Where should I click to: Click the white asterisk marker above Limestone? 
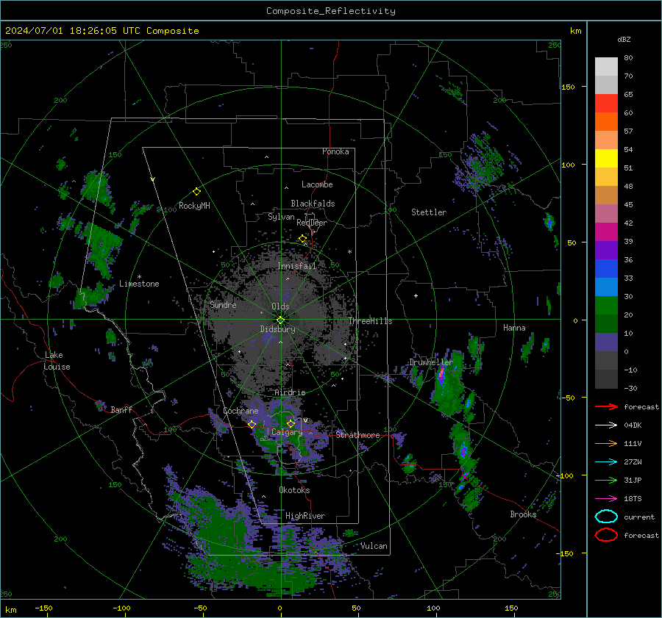(139, 277)
